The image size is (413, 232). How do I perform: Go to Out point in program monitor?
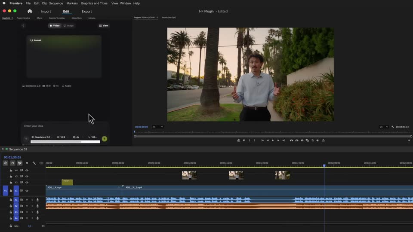click(284, 140)
